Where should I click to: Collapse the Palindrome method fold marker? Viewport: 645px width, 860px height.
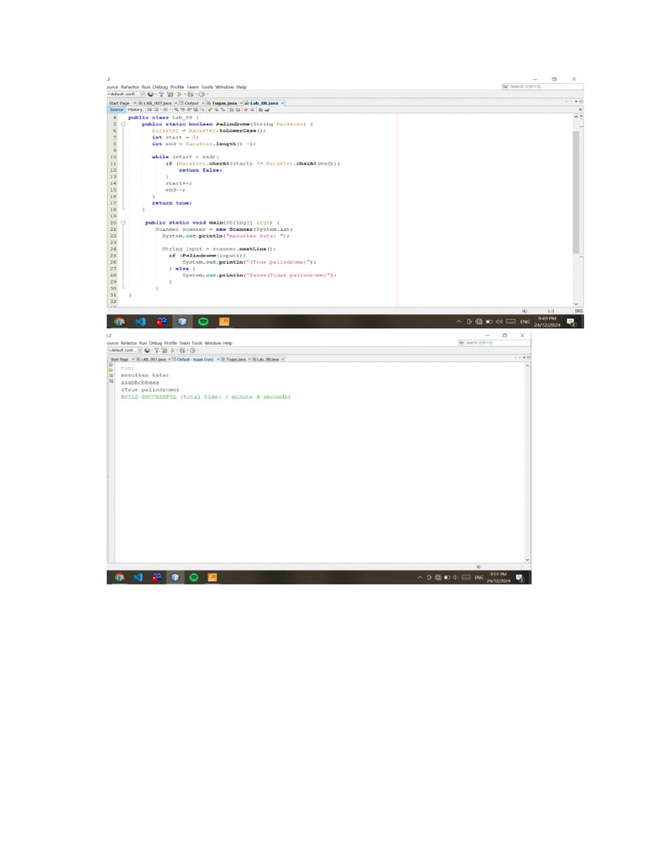click(x=123, y=124)
